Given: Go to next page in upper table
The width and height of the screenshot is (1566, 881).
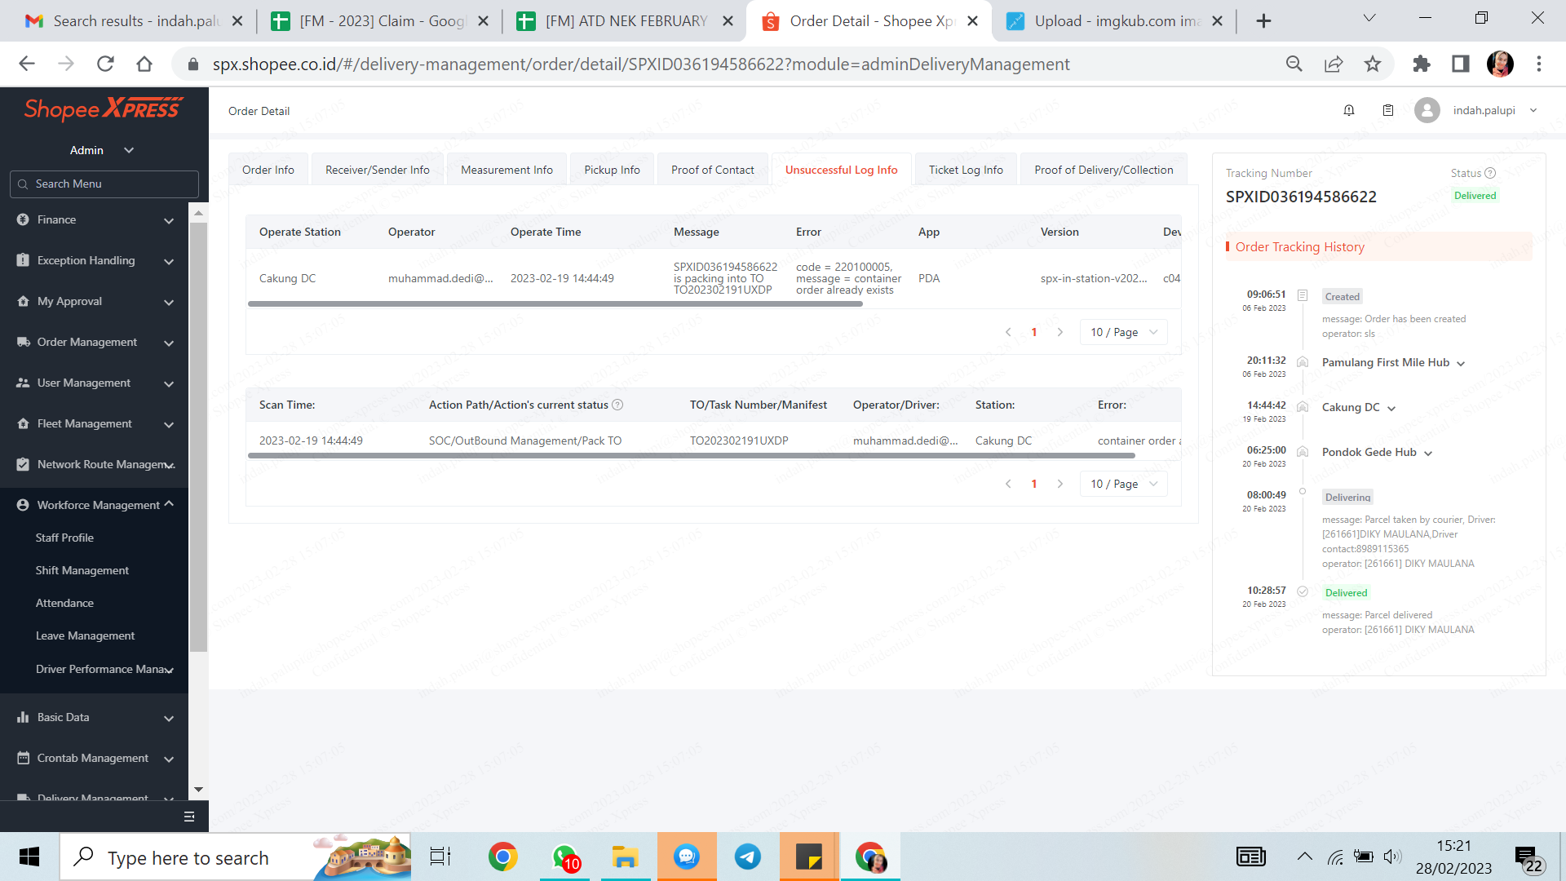Looking at the screenshot, I should coord(1059,332).
